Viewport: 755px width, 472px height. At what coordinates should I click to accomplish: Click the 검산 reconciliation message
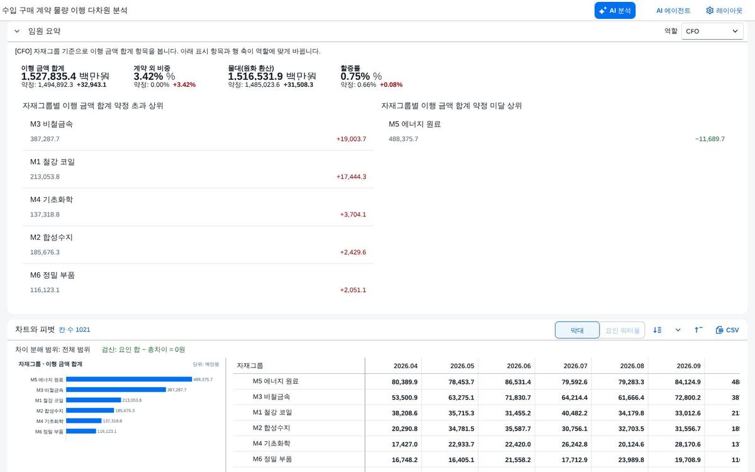click(x=143, y=349)
